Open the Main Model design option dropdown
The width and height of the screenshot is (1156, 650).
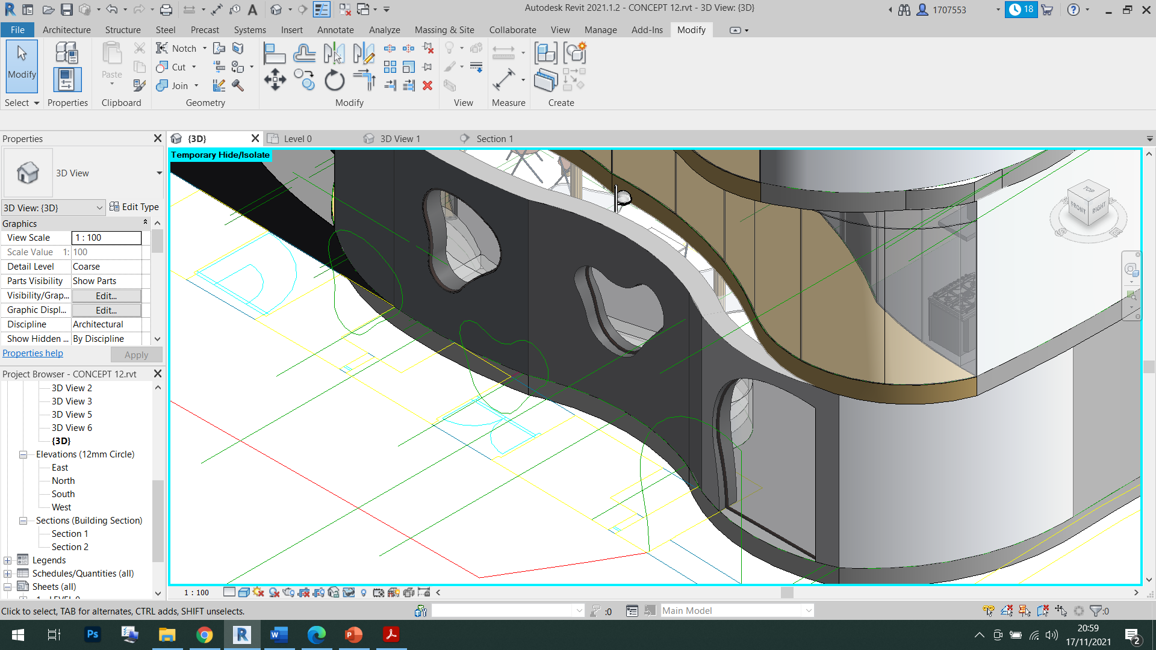[x=737, y=611]
